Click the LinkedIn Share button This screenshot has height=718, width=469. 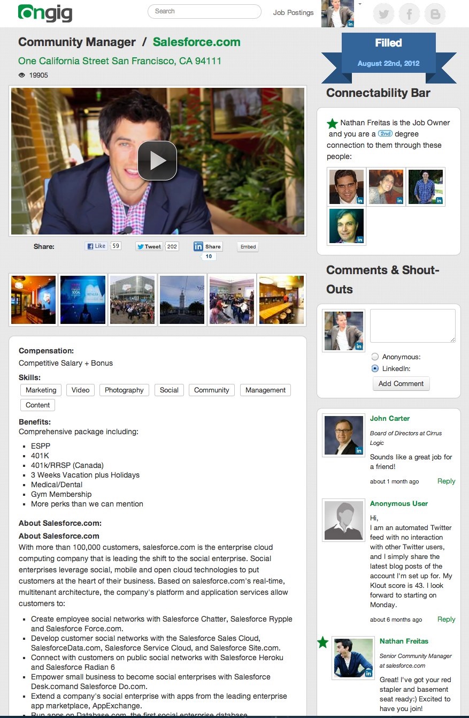tap(208, 246)
